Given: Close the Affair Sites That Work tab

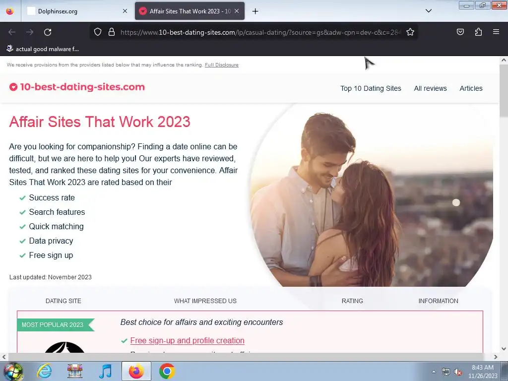Looking at the screenshot, I should tap(237, 11).
